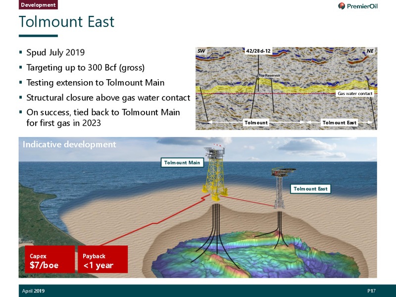Click 'Testing extension to Tolmount Main' bullet
Viewport: 396px width, 297px height.
[95, 83]
